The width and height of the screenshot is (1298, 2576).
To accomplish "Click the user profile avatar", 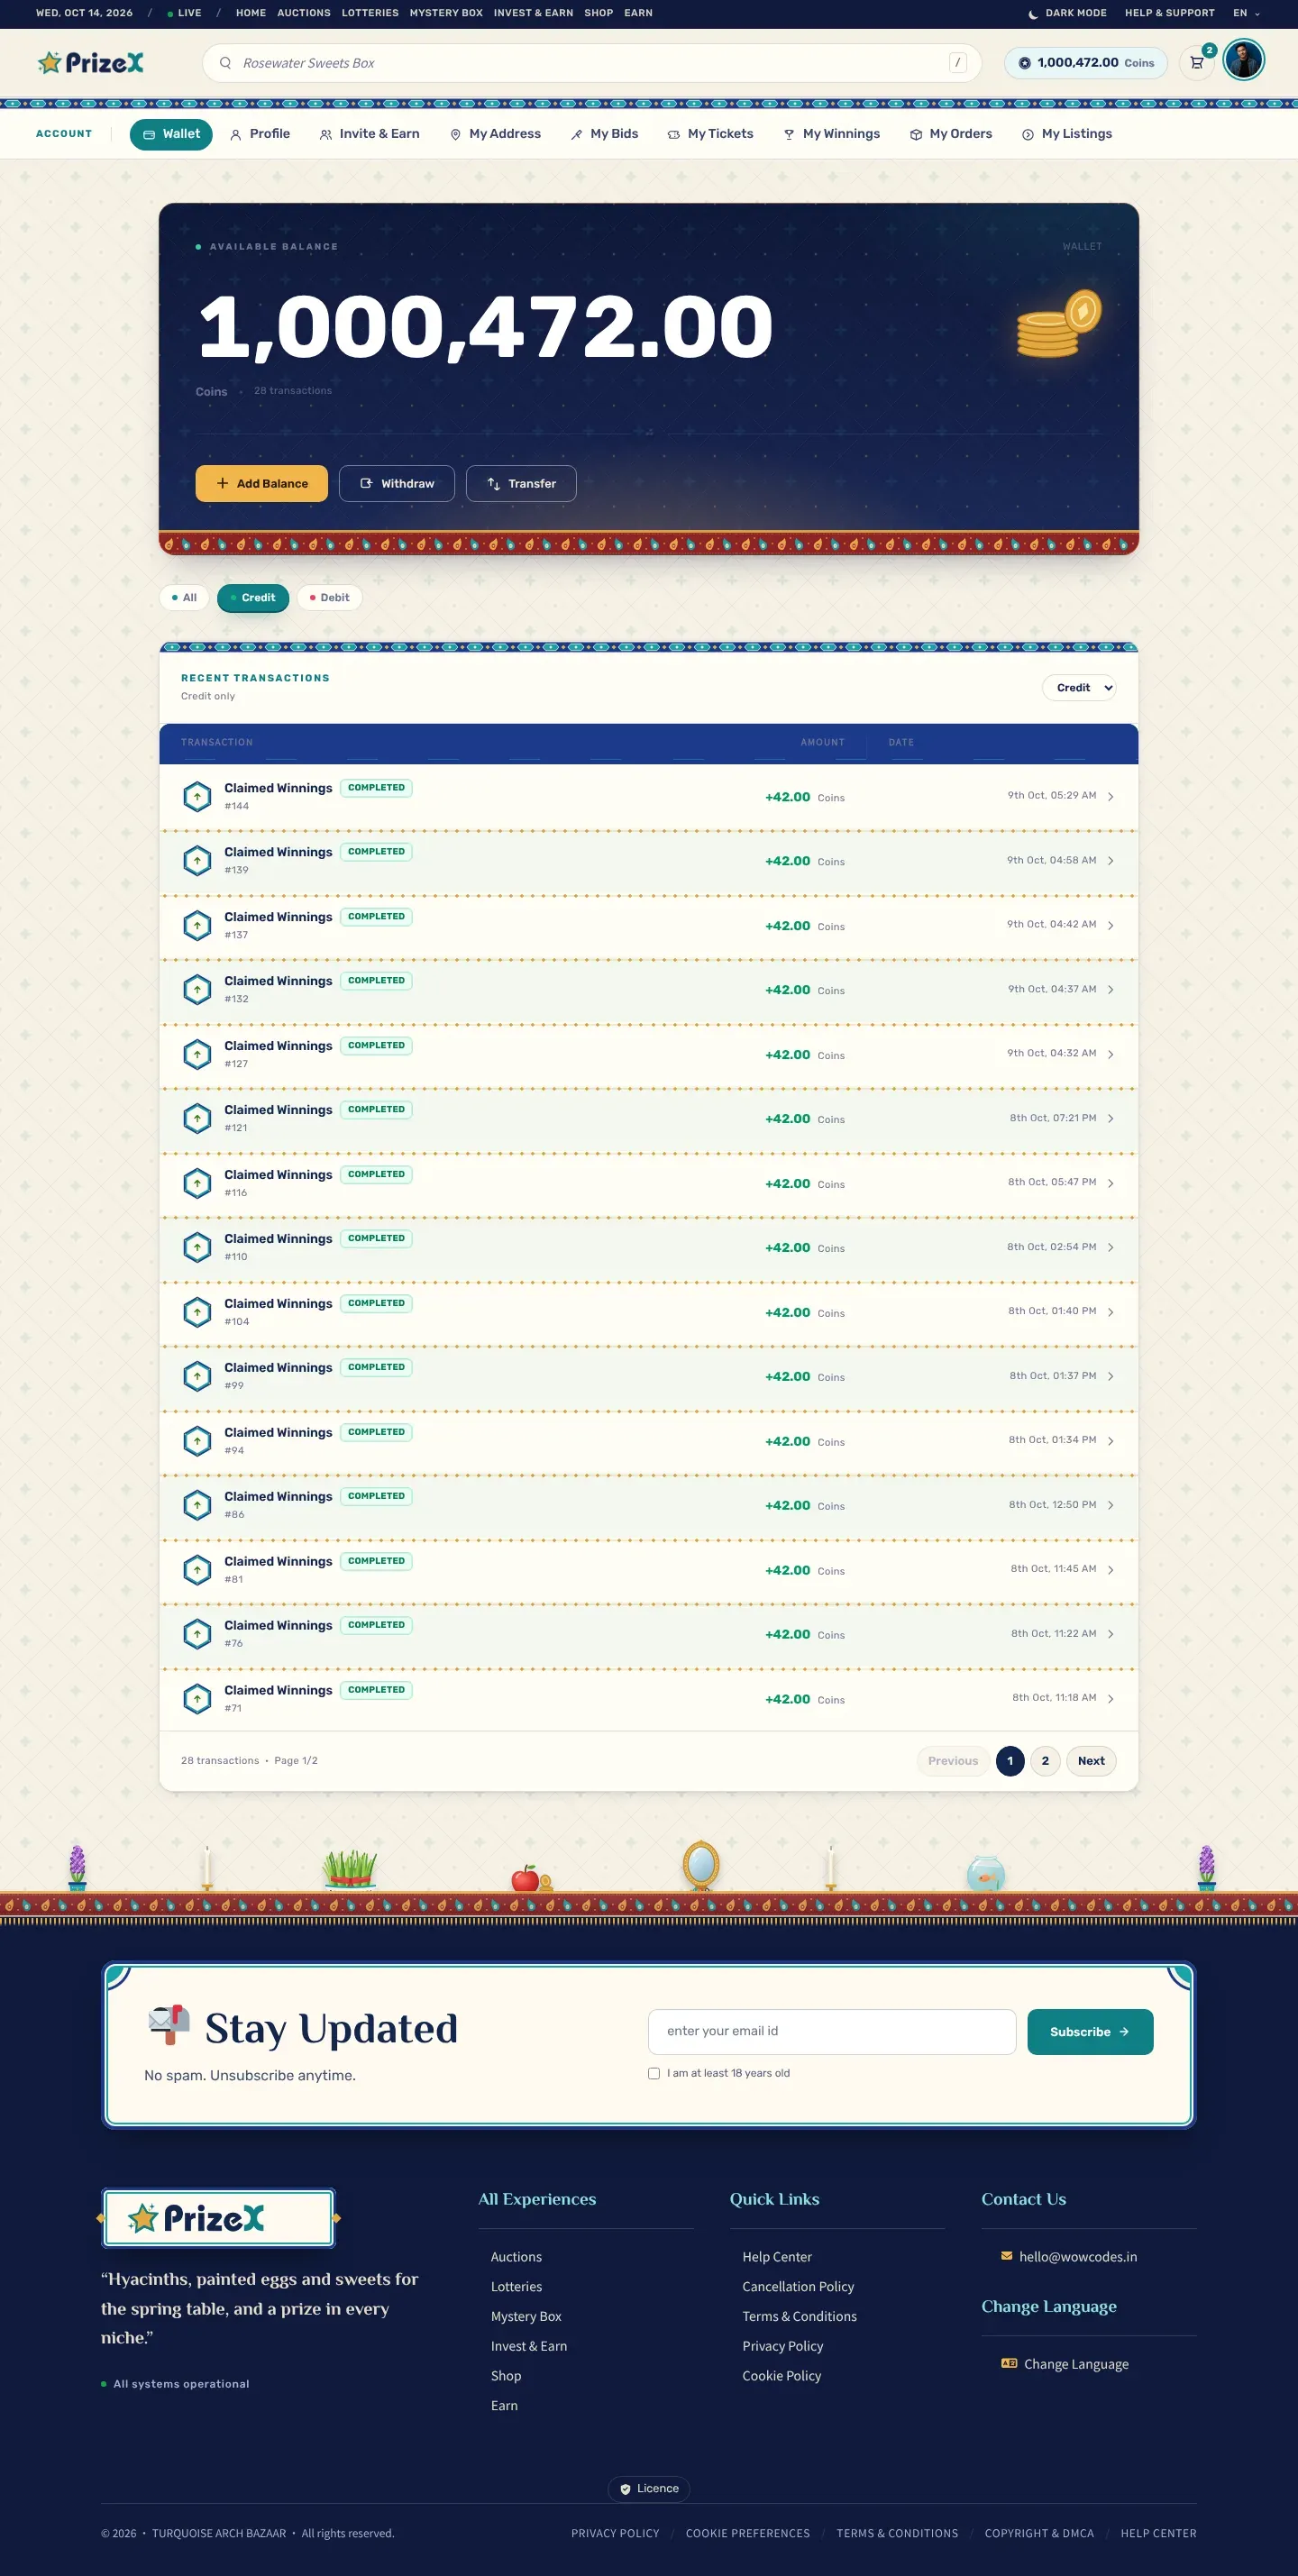I will [1243, 61].
